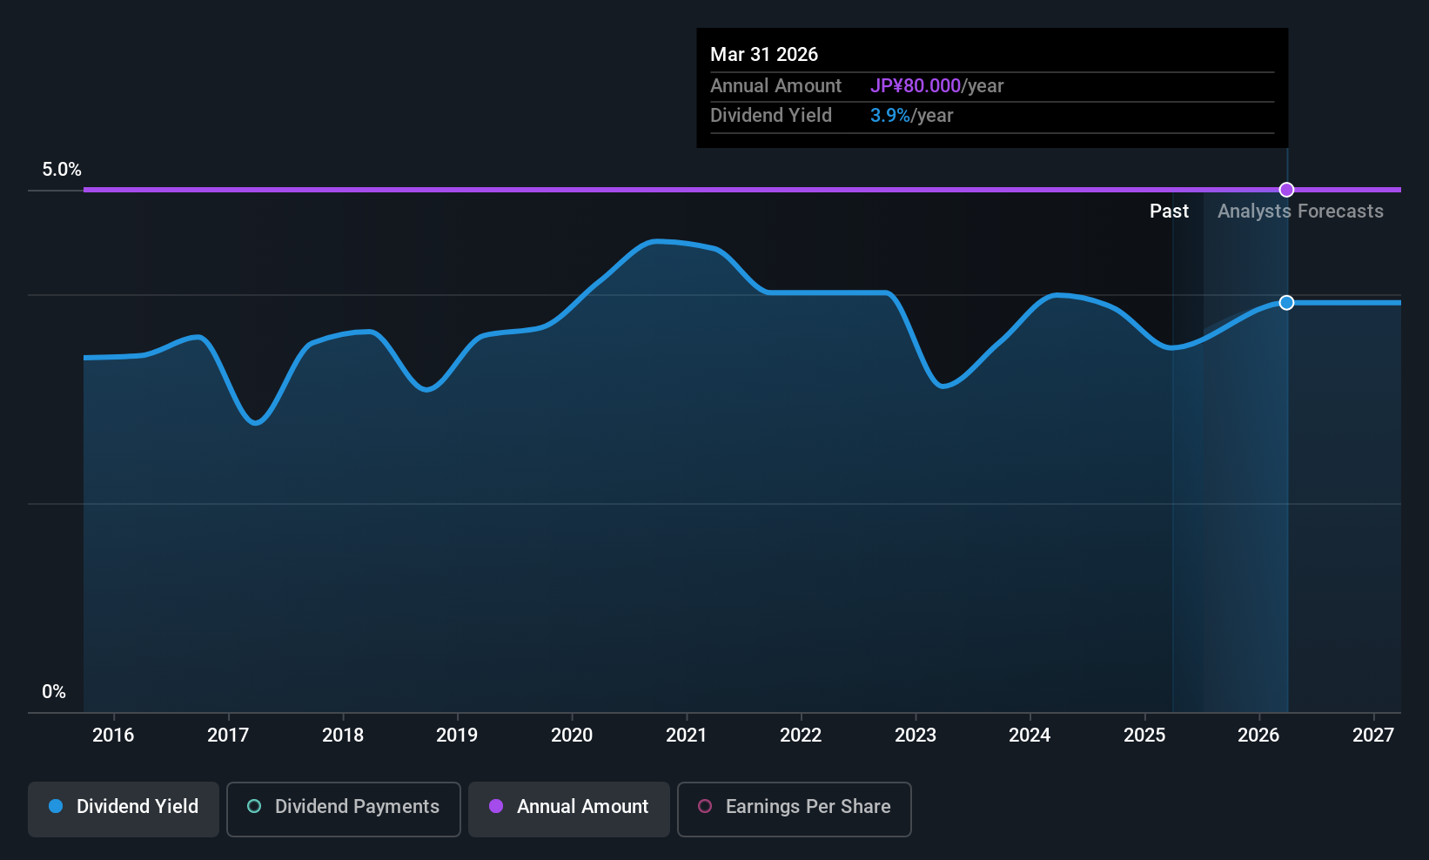Screen dimensions: 1429x860
Task: Click the 2027 x-axis label
Action: tap(1373, 735)
